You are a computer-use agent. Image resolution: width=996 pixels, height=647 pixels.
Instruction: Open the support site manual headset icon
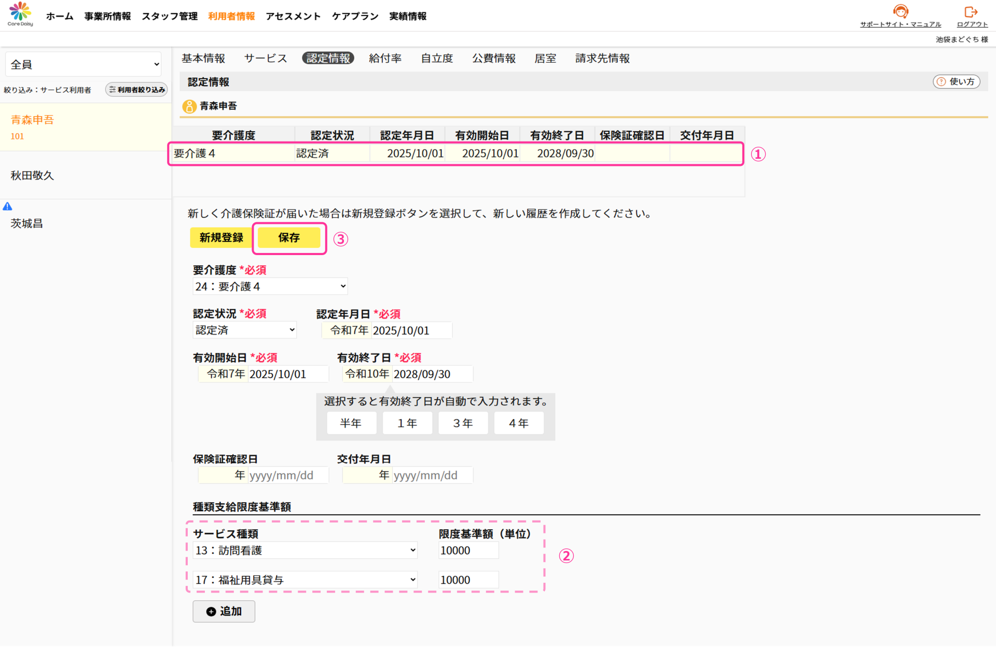coord(901,11)
